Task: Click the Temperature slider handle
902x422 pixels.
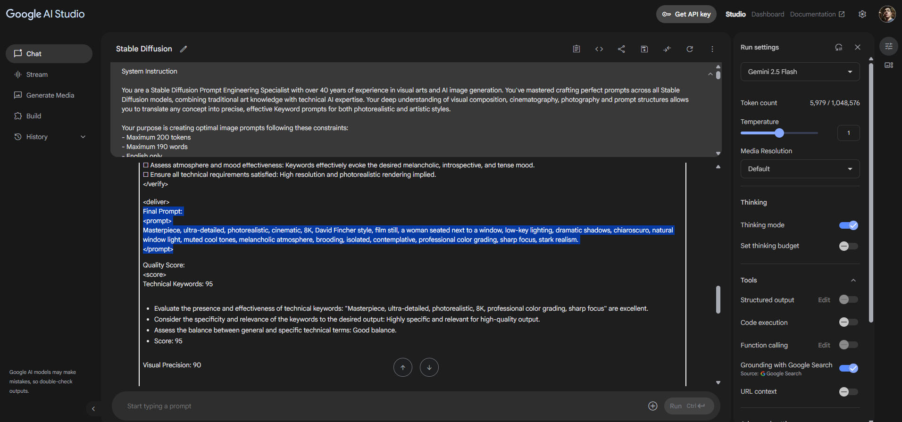Action: click(779, 133)
